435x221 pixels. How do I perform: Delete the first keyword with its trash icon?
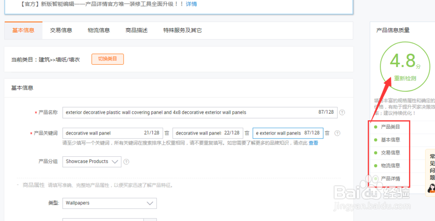point(167,133)
